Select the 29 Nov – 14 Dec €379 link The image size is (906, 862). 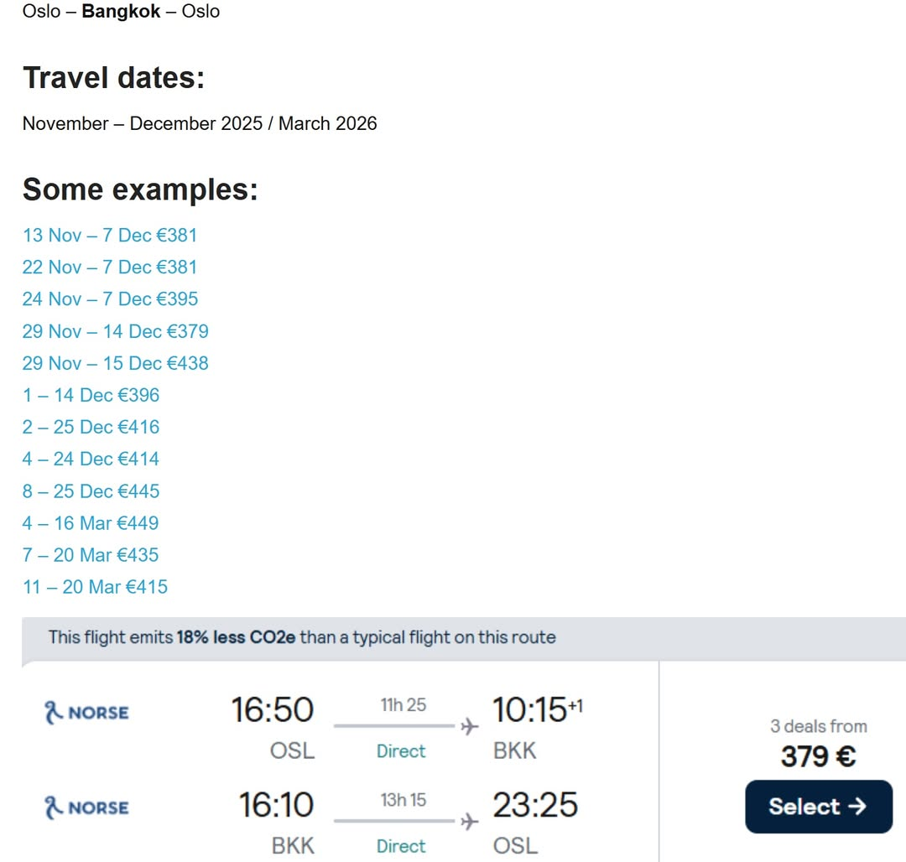tap(115, 331)
